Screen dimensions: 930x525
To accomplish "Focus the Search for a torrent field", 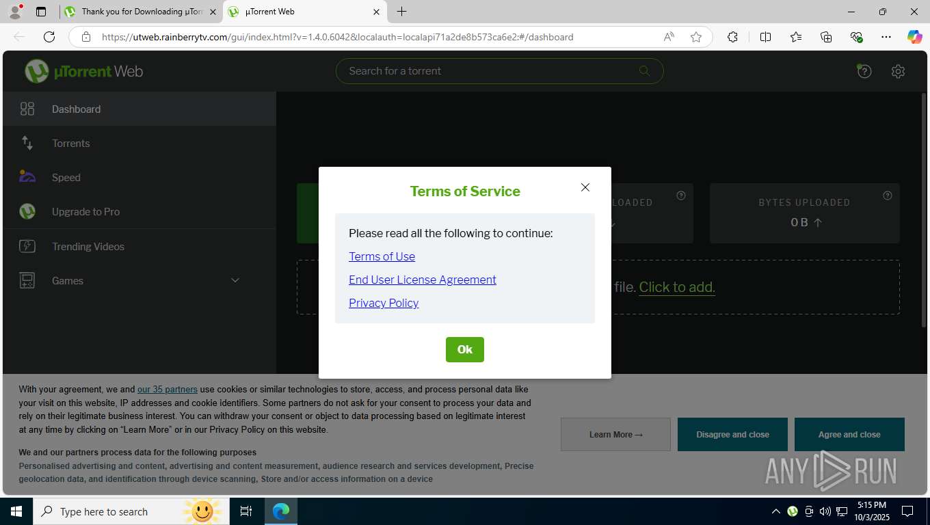I will (x=499, y=71).
